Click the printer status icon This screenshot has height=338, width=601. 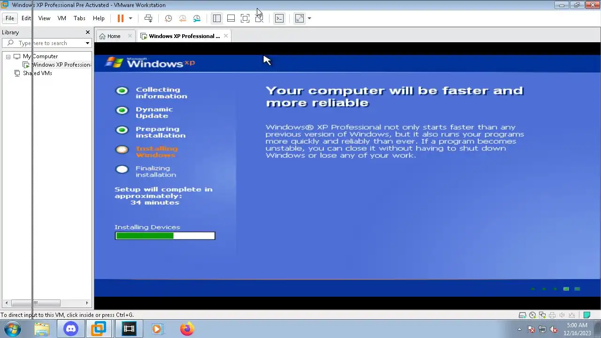[552, 315]
